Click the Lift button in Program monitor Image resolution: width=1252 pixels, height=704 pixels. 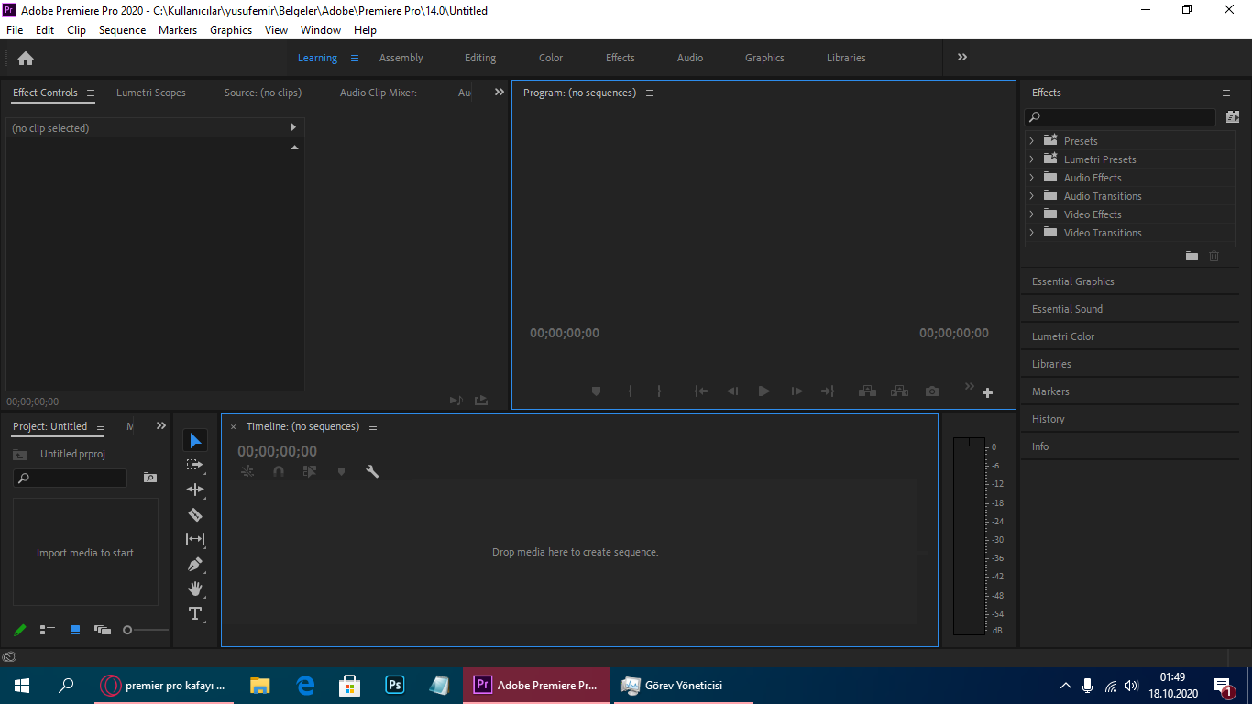point(867,391)
